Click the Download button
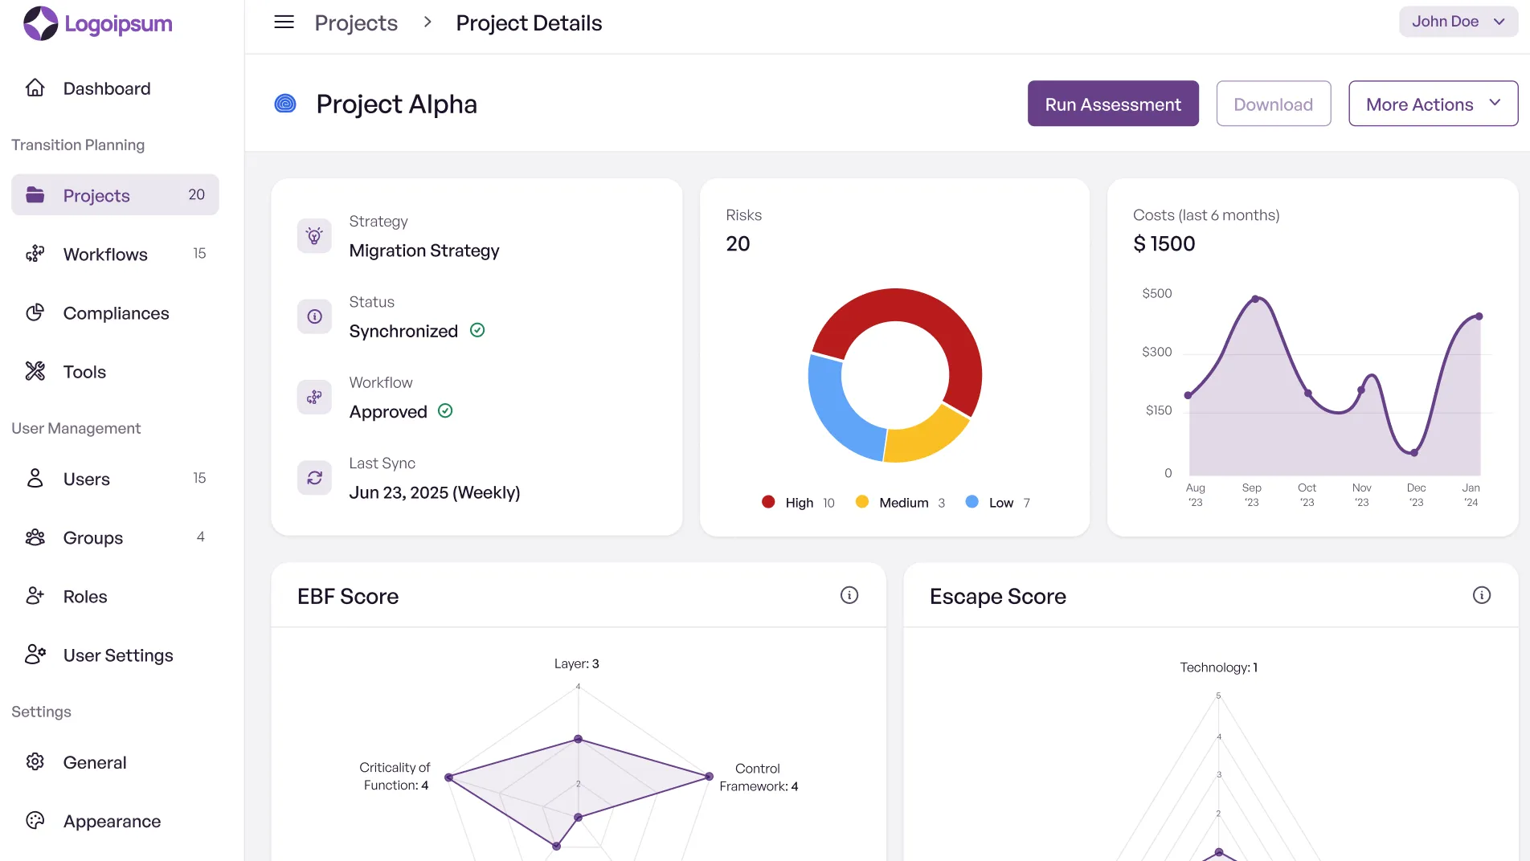Image resolution: width=1530 pixels, height=861 pixels. (x=1274, y=104)
